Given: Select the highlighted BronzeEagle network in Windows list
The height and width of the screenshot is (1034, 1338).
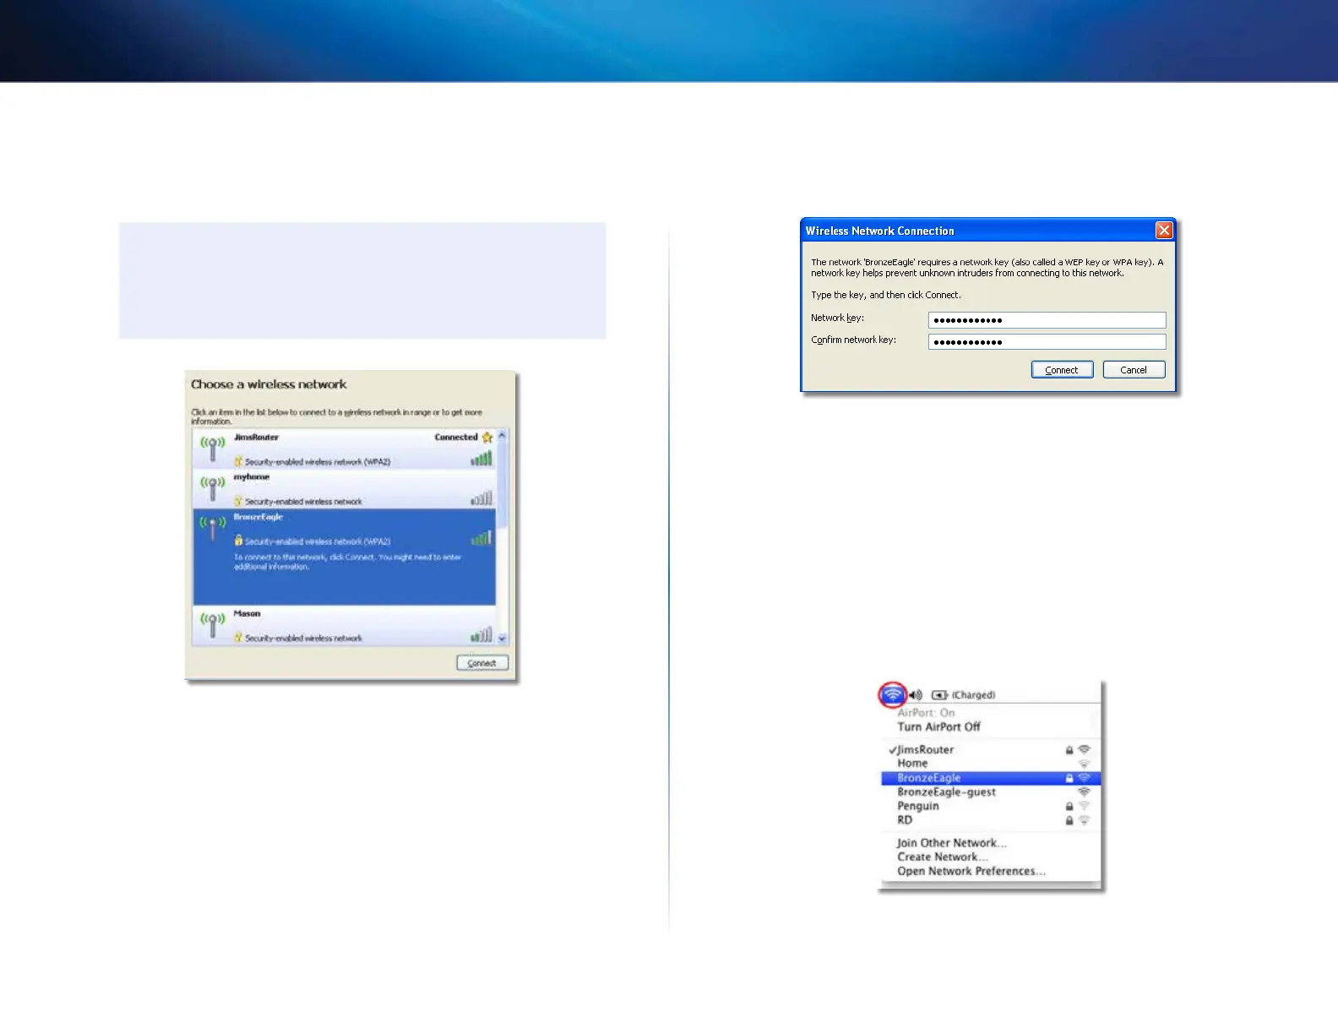Looking at the screenshot, I should (x=345, y=556).
